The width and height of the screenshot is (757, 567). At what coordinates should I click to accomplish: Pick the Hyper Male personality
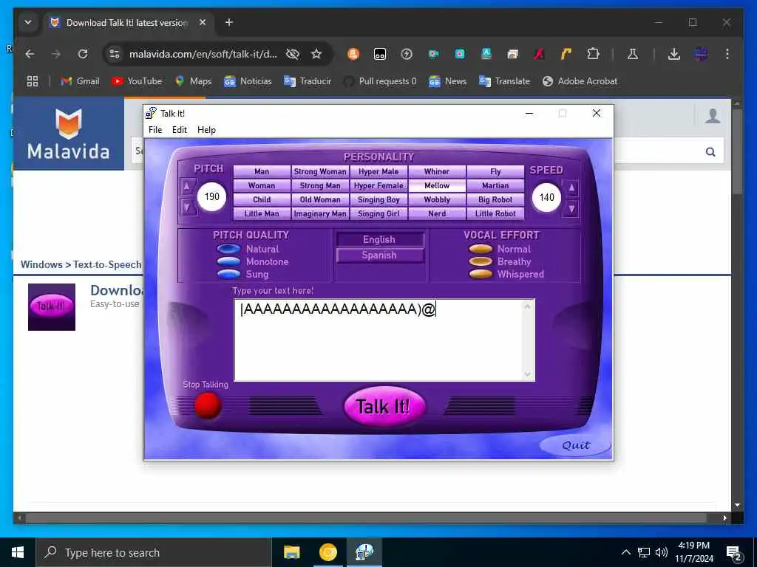(378, 171)
